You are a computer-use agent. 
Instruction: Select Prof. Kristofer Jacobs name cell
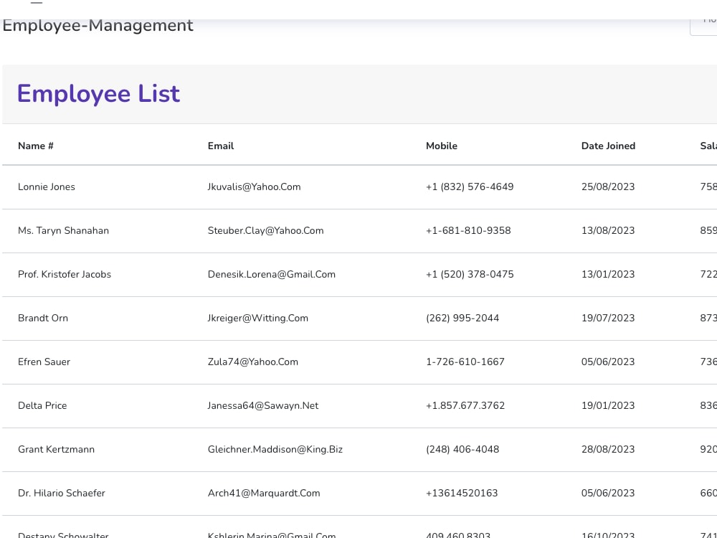(65, 275)
